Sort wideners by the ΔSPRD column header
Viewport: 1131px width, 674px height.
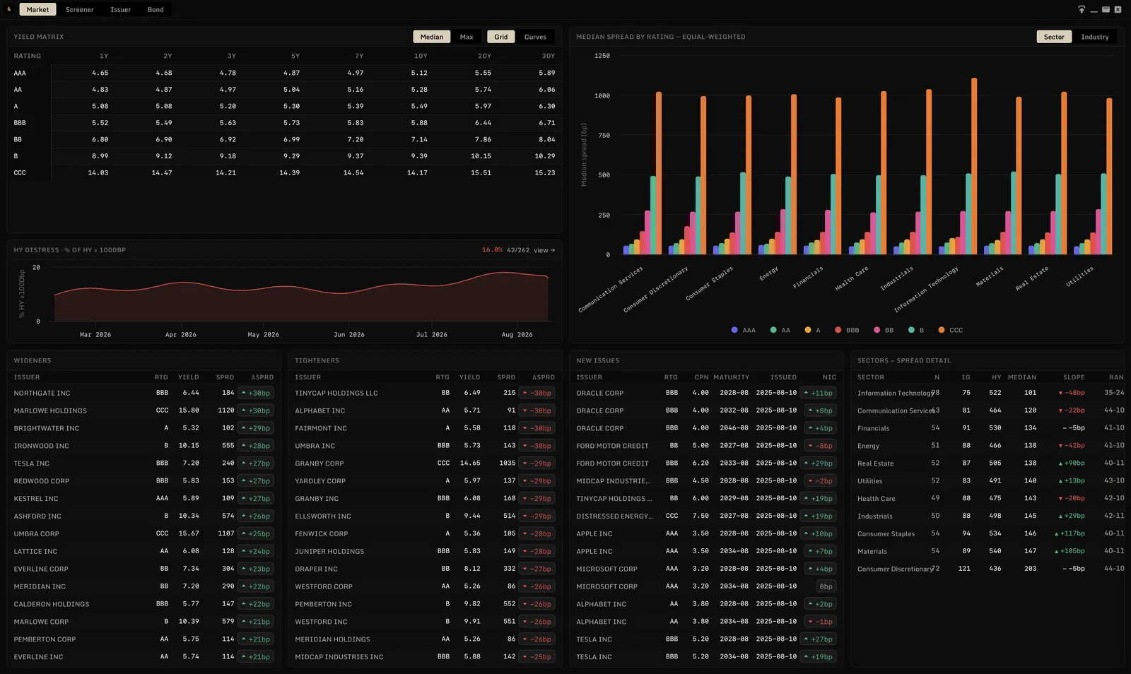(262, 377)
